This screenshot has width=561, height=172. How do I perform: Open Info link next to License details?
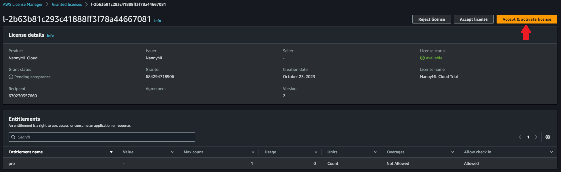point(50,36)
